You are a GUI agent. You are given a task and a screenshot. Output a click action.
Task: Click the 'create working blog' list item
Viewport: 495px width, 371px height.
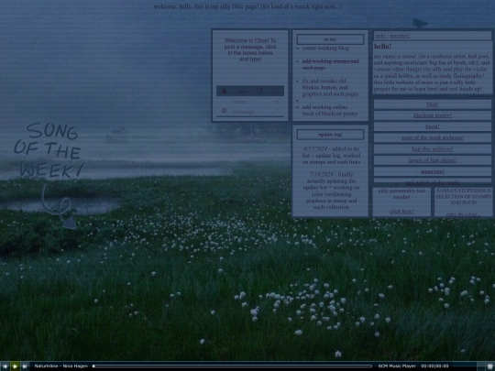[325, 48]
